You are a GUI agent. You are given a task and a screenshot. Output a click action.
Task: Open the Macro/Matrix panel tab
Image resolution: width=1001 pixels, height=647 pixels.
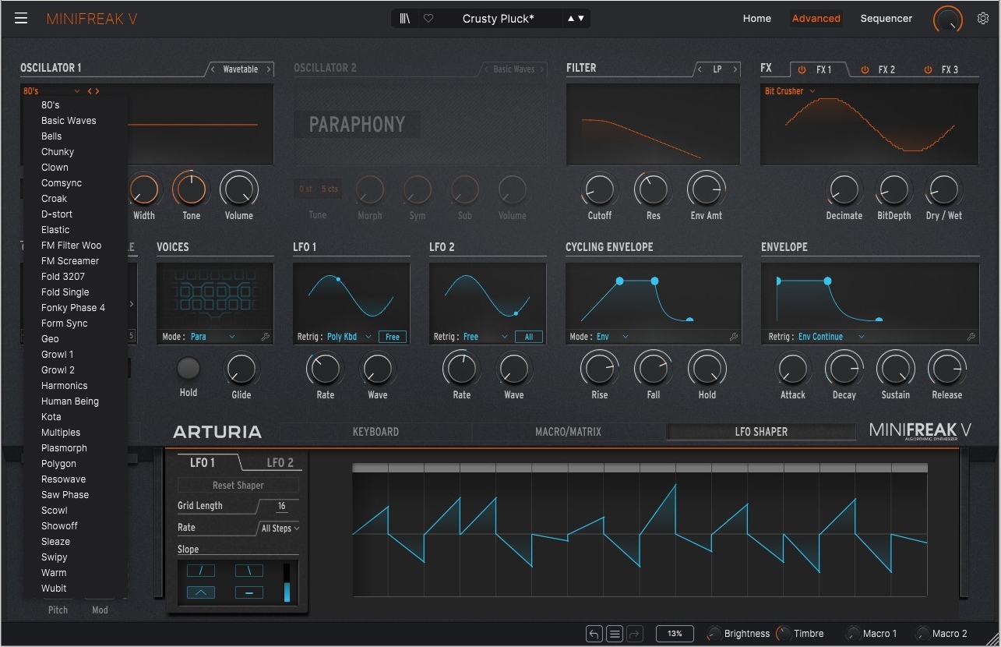point(568,431)
